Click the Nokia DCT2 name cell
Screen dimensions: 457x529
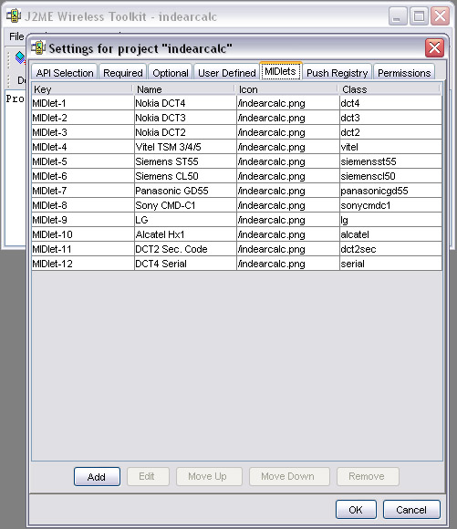coord(185,132)
